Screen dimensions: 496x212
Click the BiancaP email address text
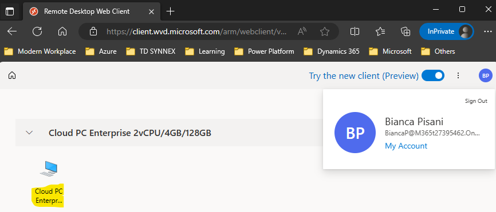(432, 133)
